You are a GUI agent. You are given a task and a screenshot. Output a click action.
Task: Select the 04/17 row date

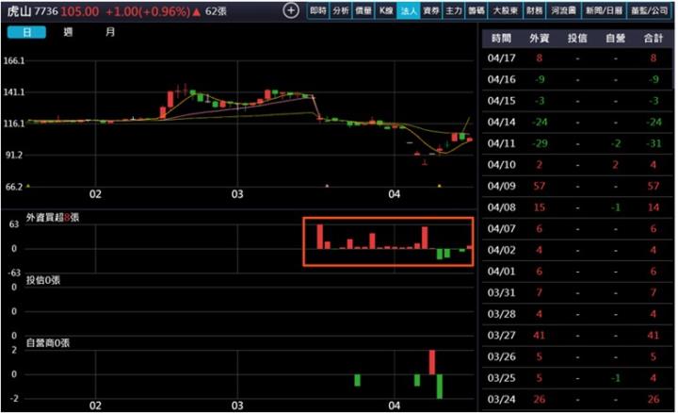[x=502, y=58]
